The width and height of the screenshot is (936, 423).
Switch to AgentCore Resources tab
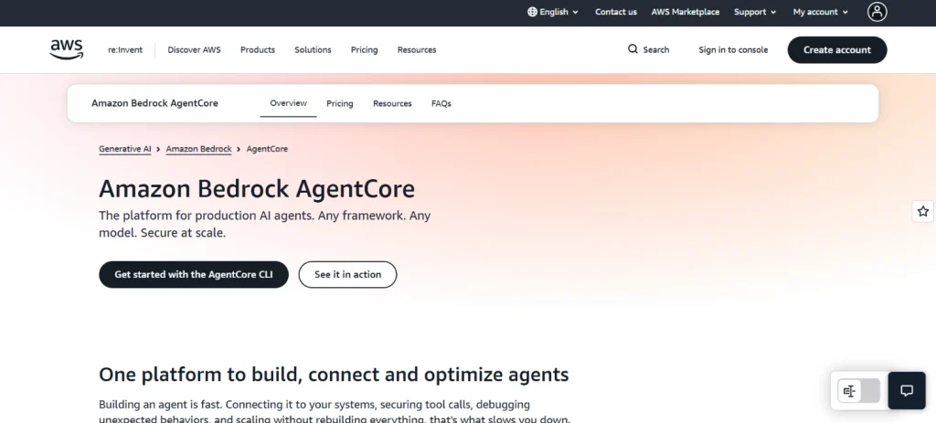point(392,104)
